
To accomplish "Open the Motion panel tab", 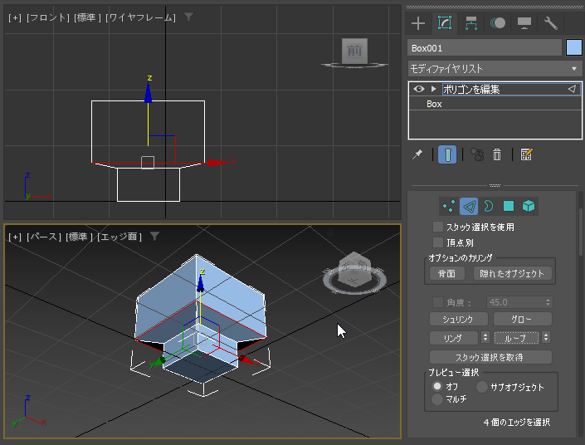I will 498,23.
